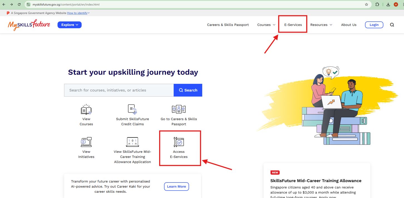The height and width of the screenshot is (198, 404).
Task: Click the browser forward arrow
Action: coord(11,4)
